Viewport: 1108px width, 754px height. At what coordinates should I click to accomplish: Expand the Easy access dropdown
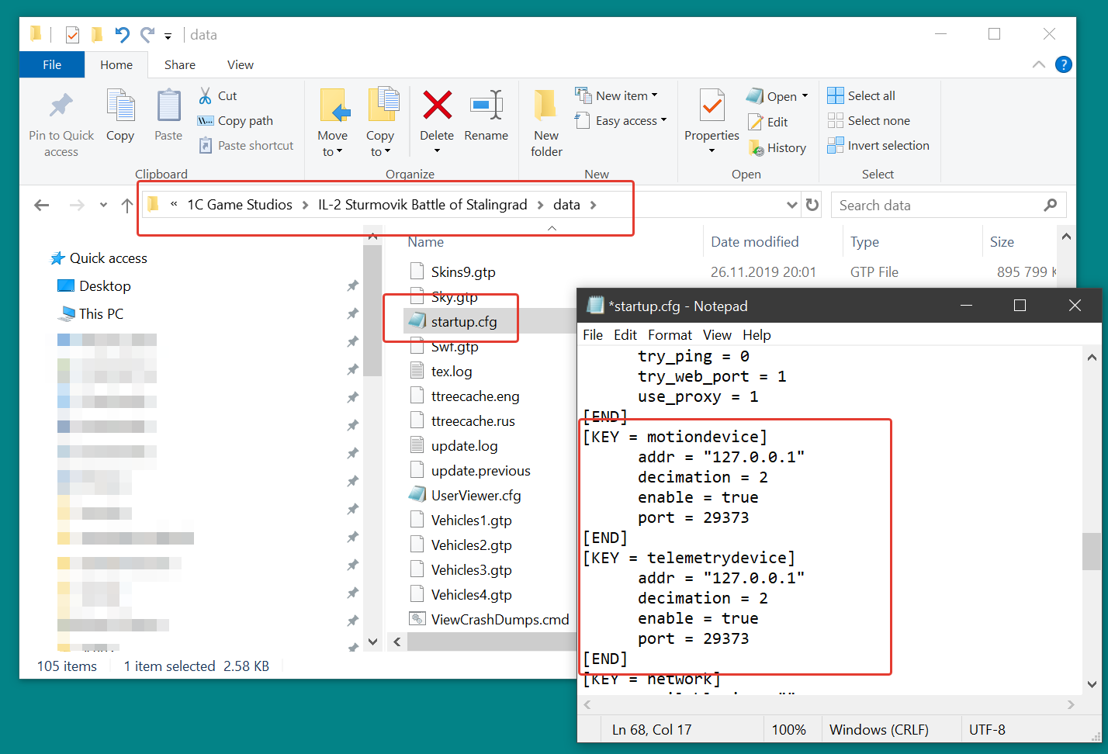coord(663,120)
